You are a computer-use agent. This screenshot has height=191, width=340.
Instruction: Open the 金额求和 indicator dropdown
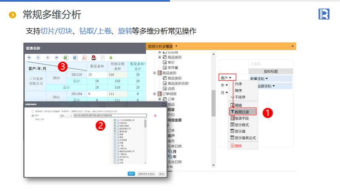click(274, 86)
